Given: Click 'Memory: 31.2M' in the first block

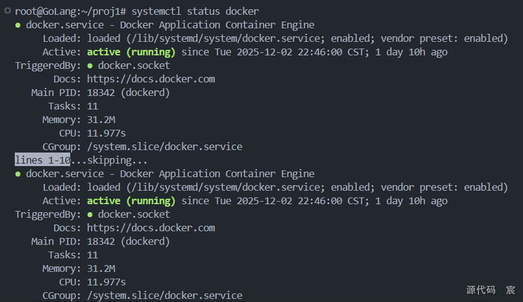Looking at the screenshot, I should click(x=79, y=120).
